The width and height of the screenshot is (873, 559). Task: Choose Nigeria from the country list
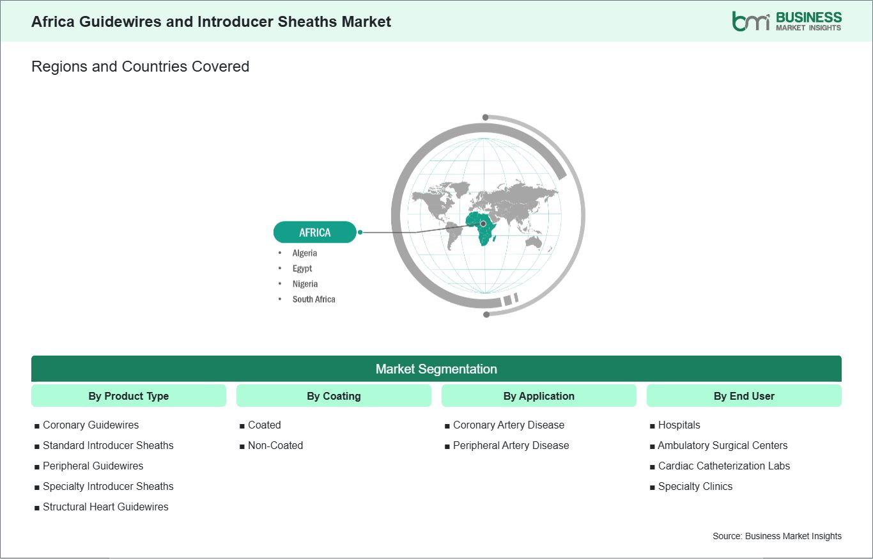point(305,284)
